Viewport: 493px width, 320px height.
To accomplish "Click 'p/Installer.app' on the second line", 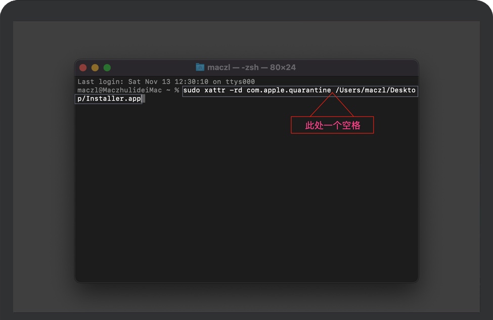I will coord(109,98).
